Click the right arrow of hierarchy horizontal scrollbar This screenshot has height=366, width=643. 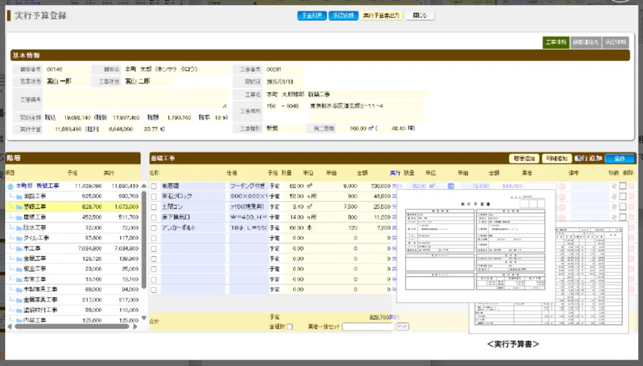[x=135, y=327]
